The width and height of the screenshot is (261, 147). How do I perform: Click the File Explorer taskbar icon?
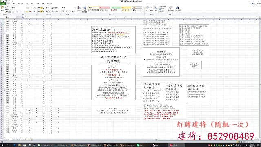tap(20, 145)
